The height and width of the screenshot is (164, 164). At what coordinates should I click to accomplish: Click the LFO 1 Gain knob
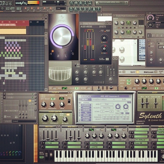click(x=94, y=135)
